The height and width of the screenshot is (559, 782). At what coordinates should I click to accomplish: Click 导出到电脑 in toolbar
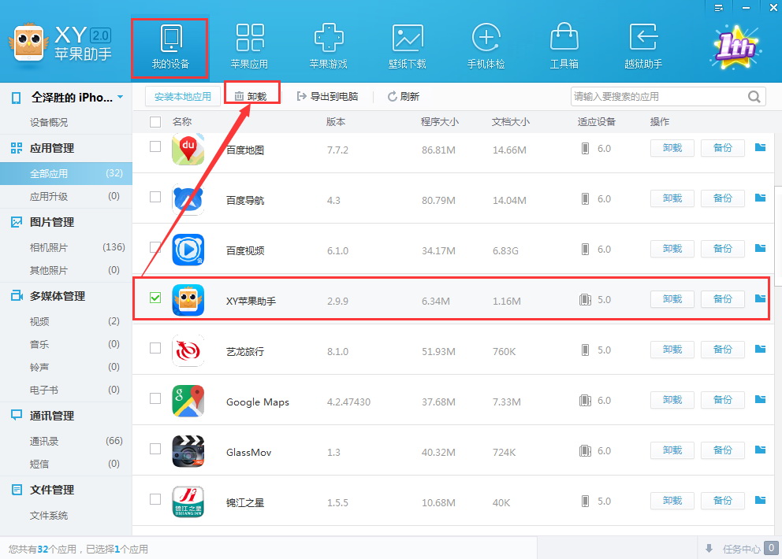pyautogui.click(x=327, y=96)
